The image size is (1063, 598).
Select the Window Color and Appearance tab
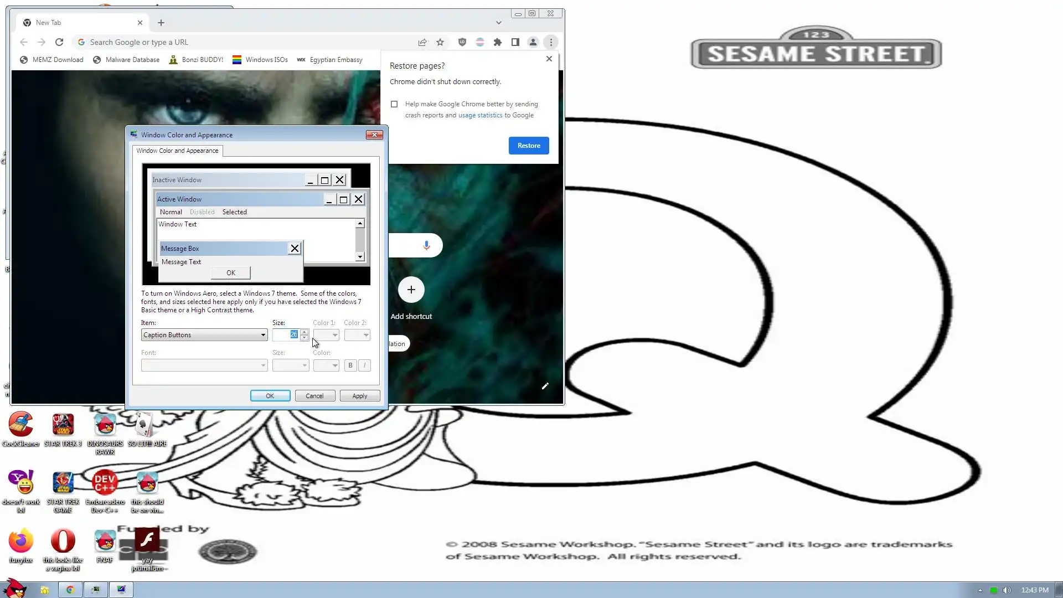point(177,151)
